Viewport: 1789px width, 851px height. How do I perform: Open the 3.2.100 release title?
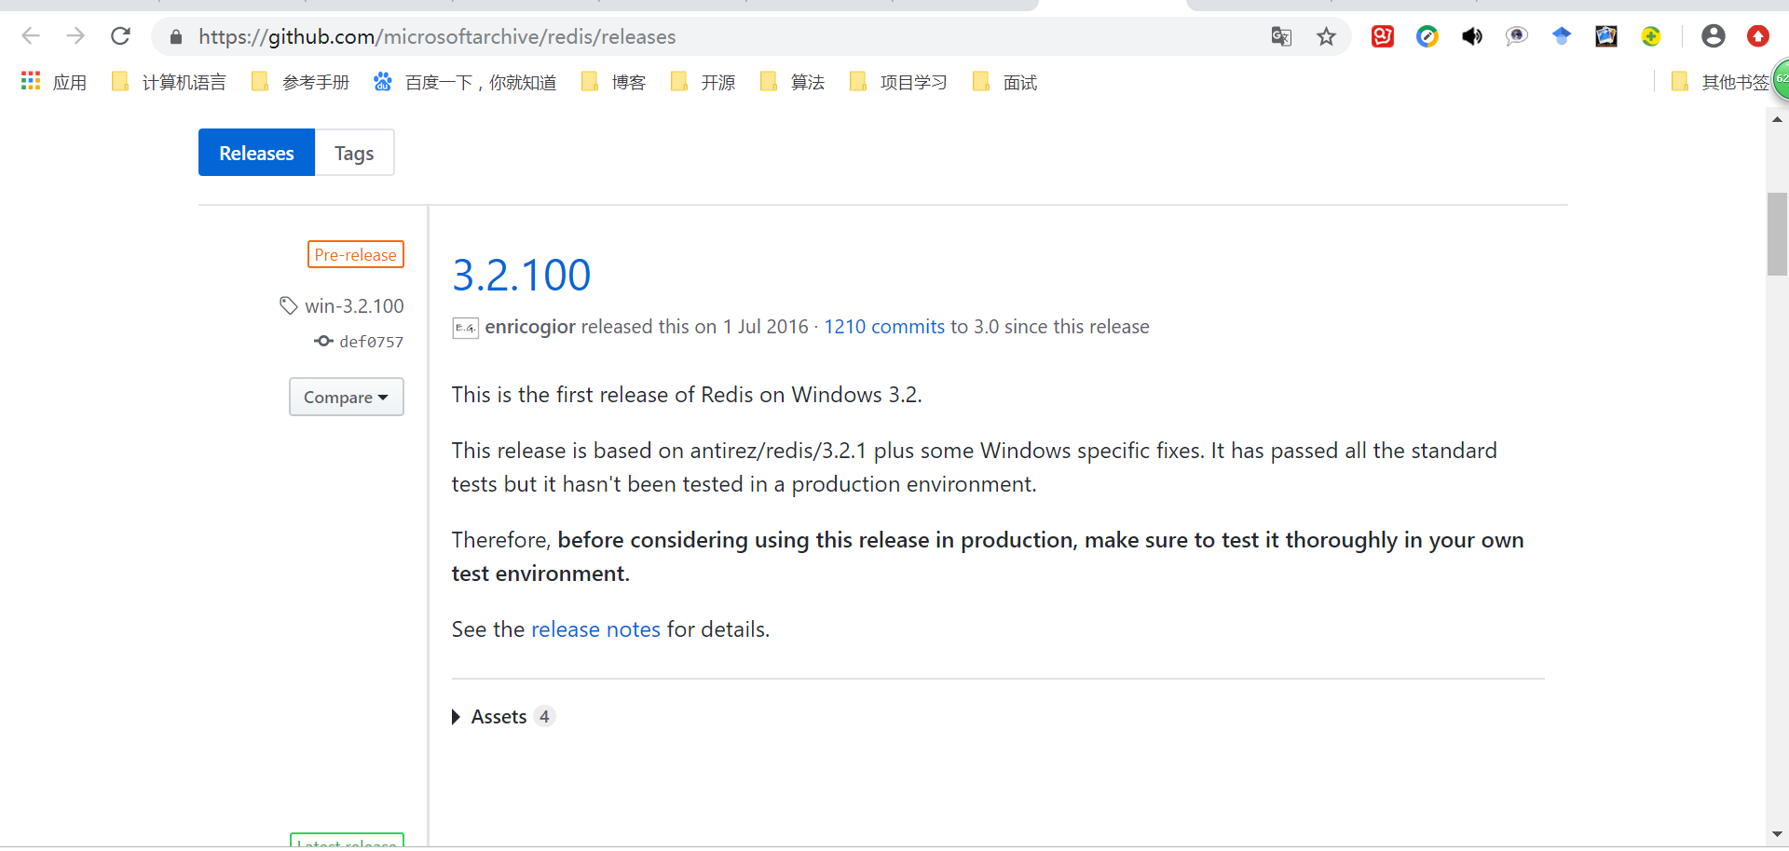pos(521,276)
